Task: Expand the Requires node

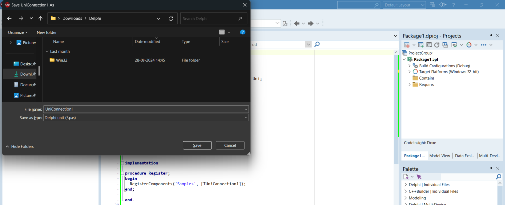Action: click(410, 85)
